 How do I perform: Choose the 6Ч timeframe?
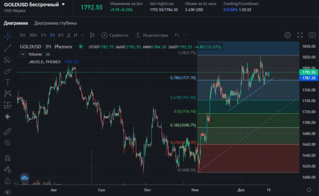coord(61,35)
